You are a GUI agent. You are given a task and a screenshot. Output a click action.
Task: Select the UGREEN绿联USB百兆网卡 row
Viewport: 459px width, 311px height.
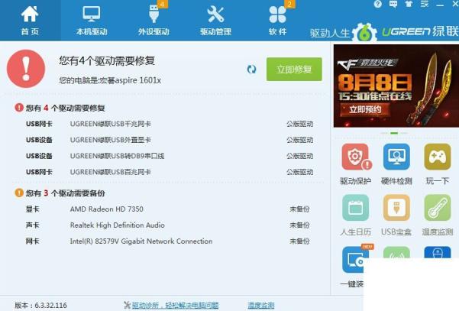tap(170, 172)
